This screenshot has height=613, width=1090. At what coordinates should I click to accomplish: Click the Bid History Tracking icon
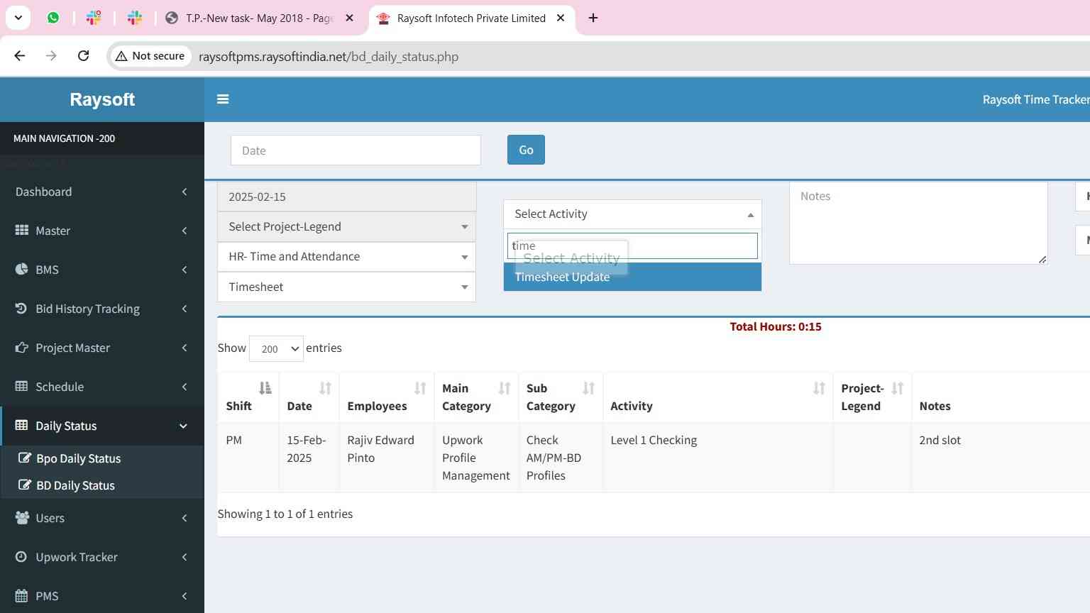pyautogui.click(x=22, y=309)
